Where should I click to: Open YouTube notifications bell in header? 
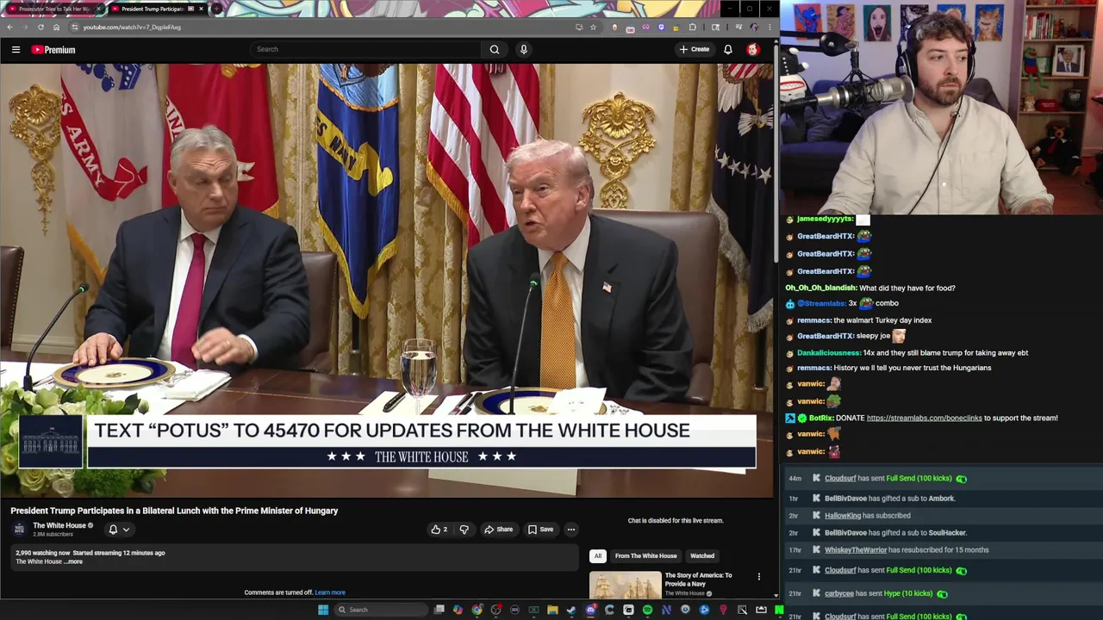click(x=728, y=49)
